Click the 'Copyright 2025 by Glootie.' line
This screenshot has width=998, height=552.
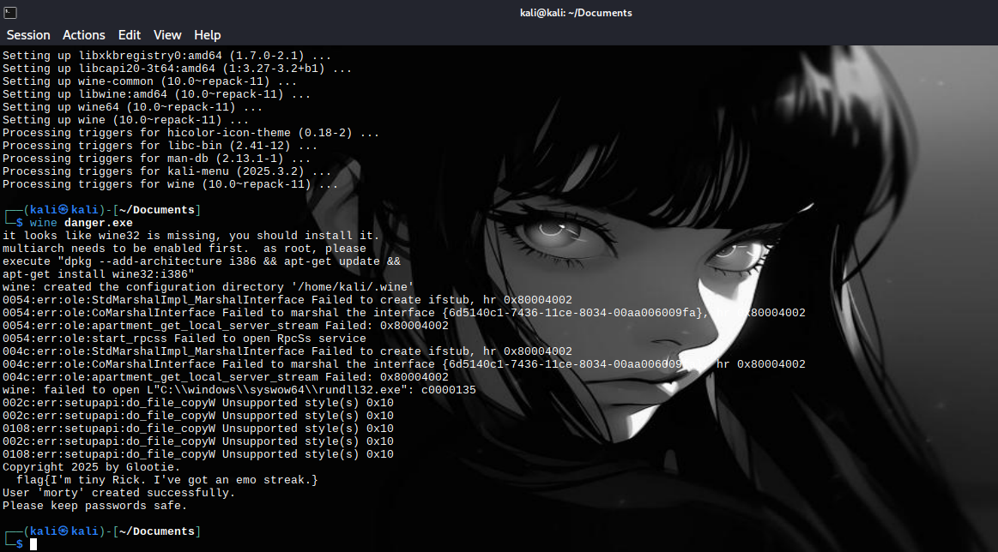[x=92, y=467]
